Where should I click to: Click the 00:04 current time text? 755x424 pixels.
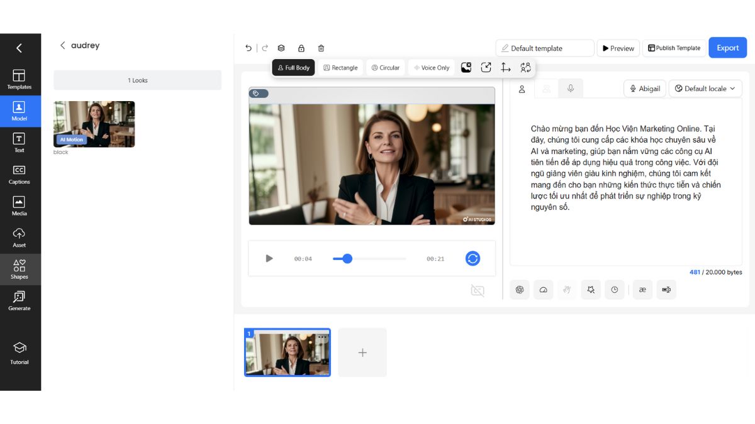point(303,259)
